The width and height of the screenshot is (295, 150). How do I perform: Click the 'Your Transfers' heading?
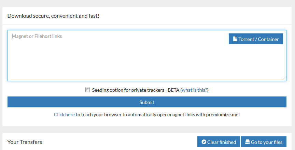25,142
